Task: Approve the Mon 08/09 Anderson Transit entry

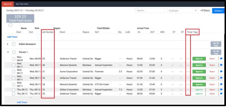Action: coord(199,59)
